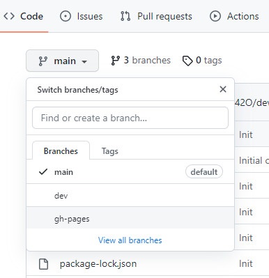Open the 3 branches link
The image size is (269, 278).
coord(141,61)
